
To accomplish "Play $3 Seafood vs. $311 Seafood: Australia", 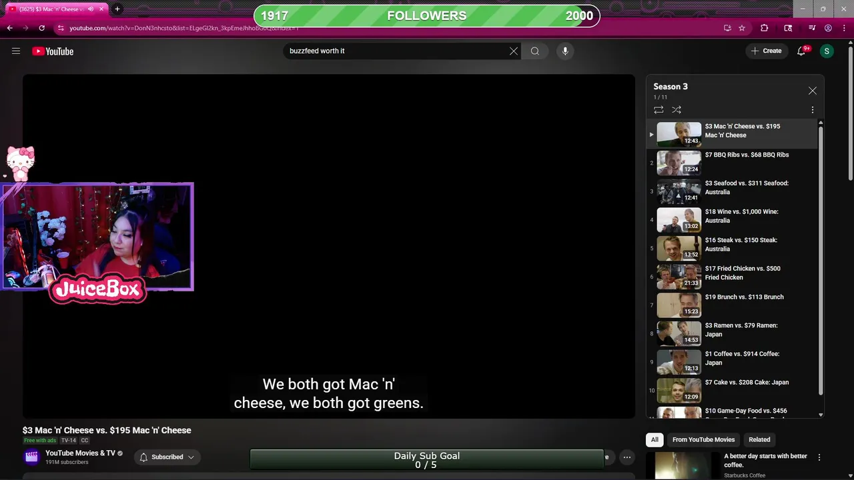I will point(731,191).
